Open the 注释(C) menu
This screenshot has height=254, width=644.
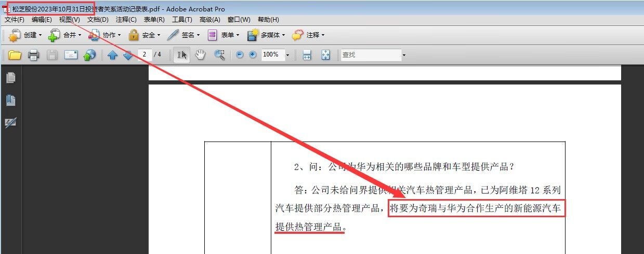[126, 20]
